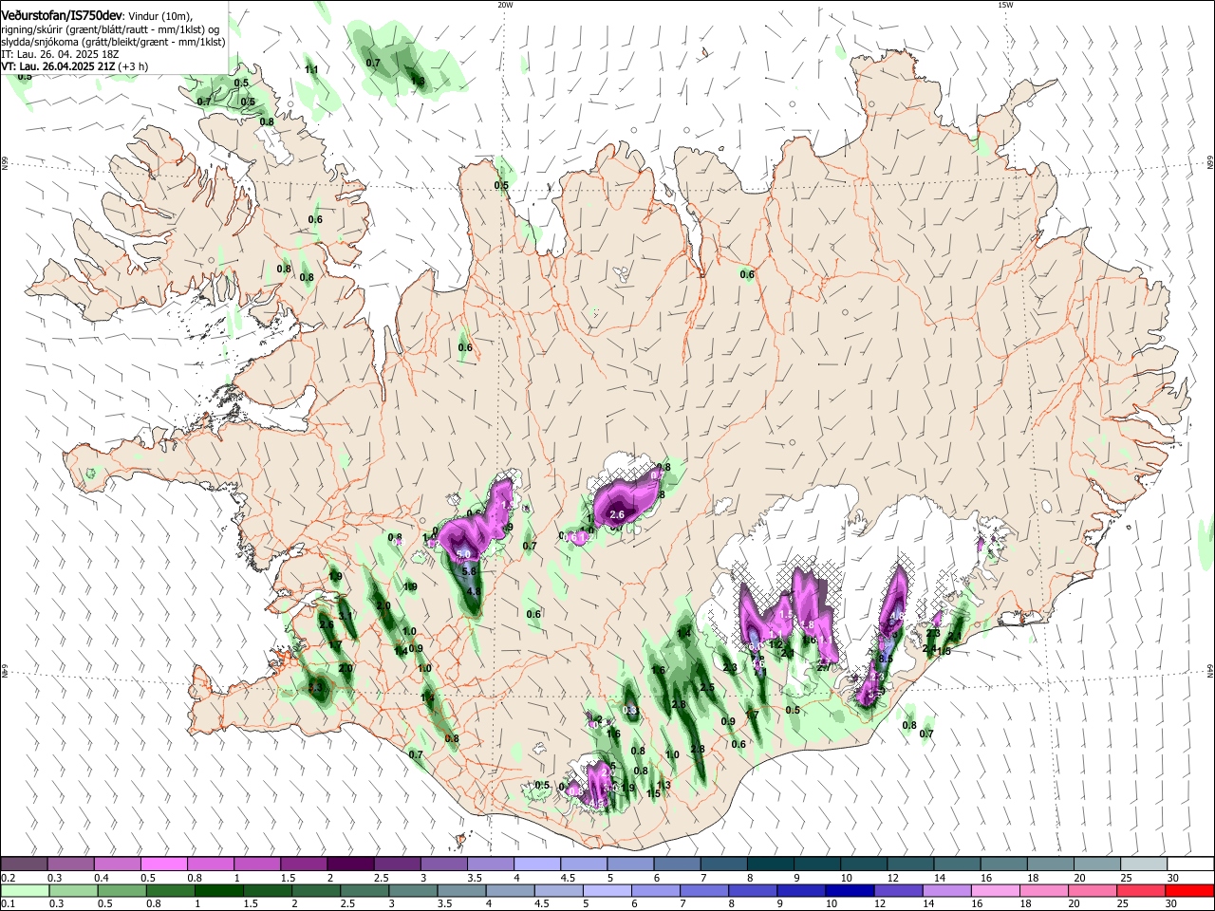
Task: Click the 'VT: Lau. 26.04.2025 21Z (+3 h)' line
Action: click(74, 67)
